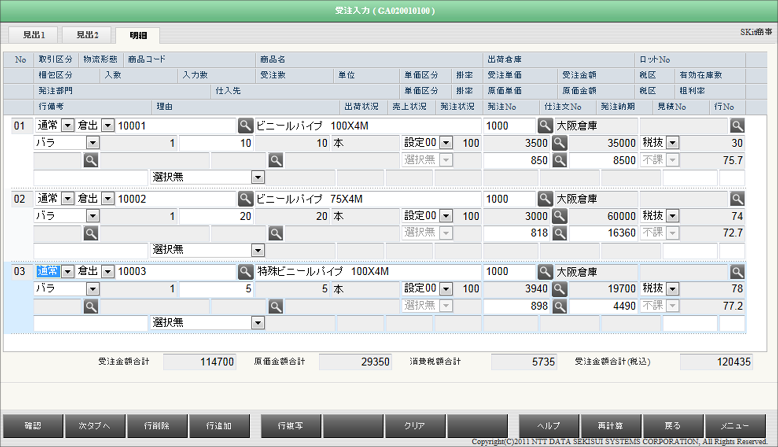Image resolution: width=778 pixels, height=447 pixels.
Task: Open the 仕入先 search magnifier on row 01
Action: 275,160
